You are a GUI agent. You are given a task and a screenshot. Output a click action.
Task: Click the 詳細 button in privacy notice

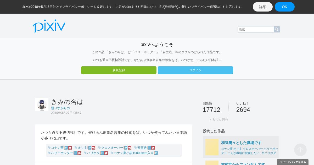tap(263, 7)
